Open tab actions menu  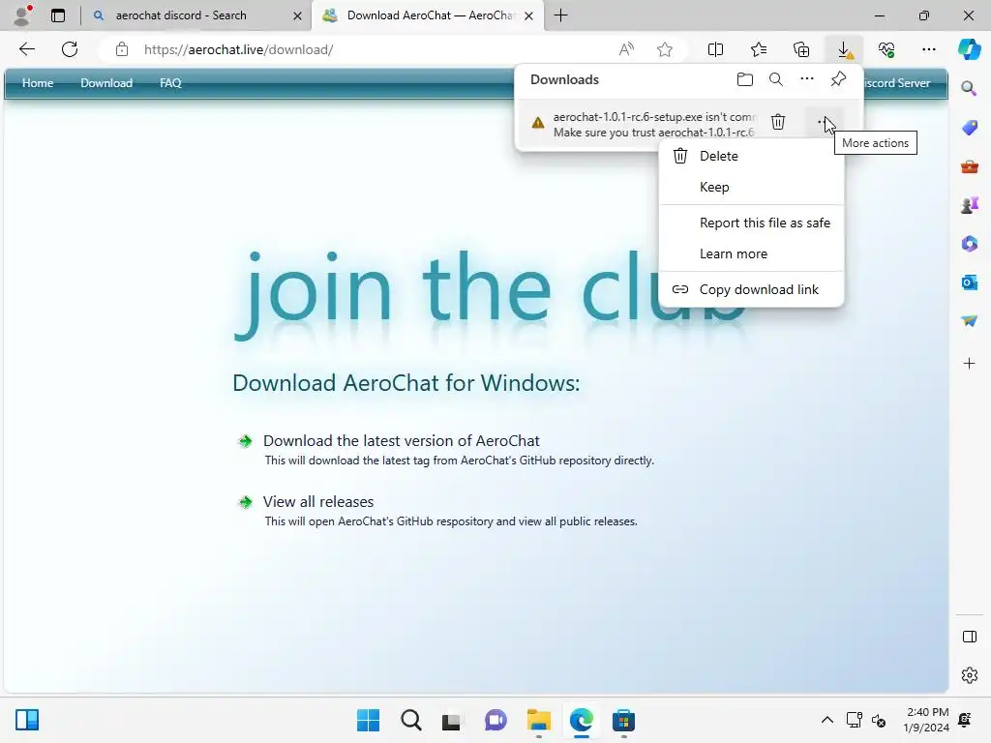pyautogui.click(x=58, y=15)
